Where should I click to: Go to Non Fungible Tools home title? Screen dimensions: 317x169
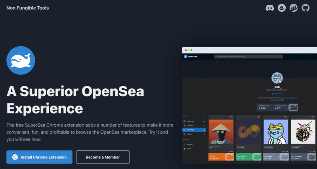[x=28, y=8]
